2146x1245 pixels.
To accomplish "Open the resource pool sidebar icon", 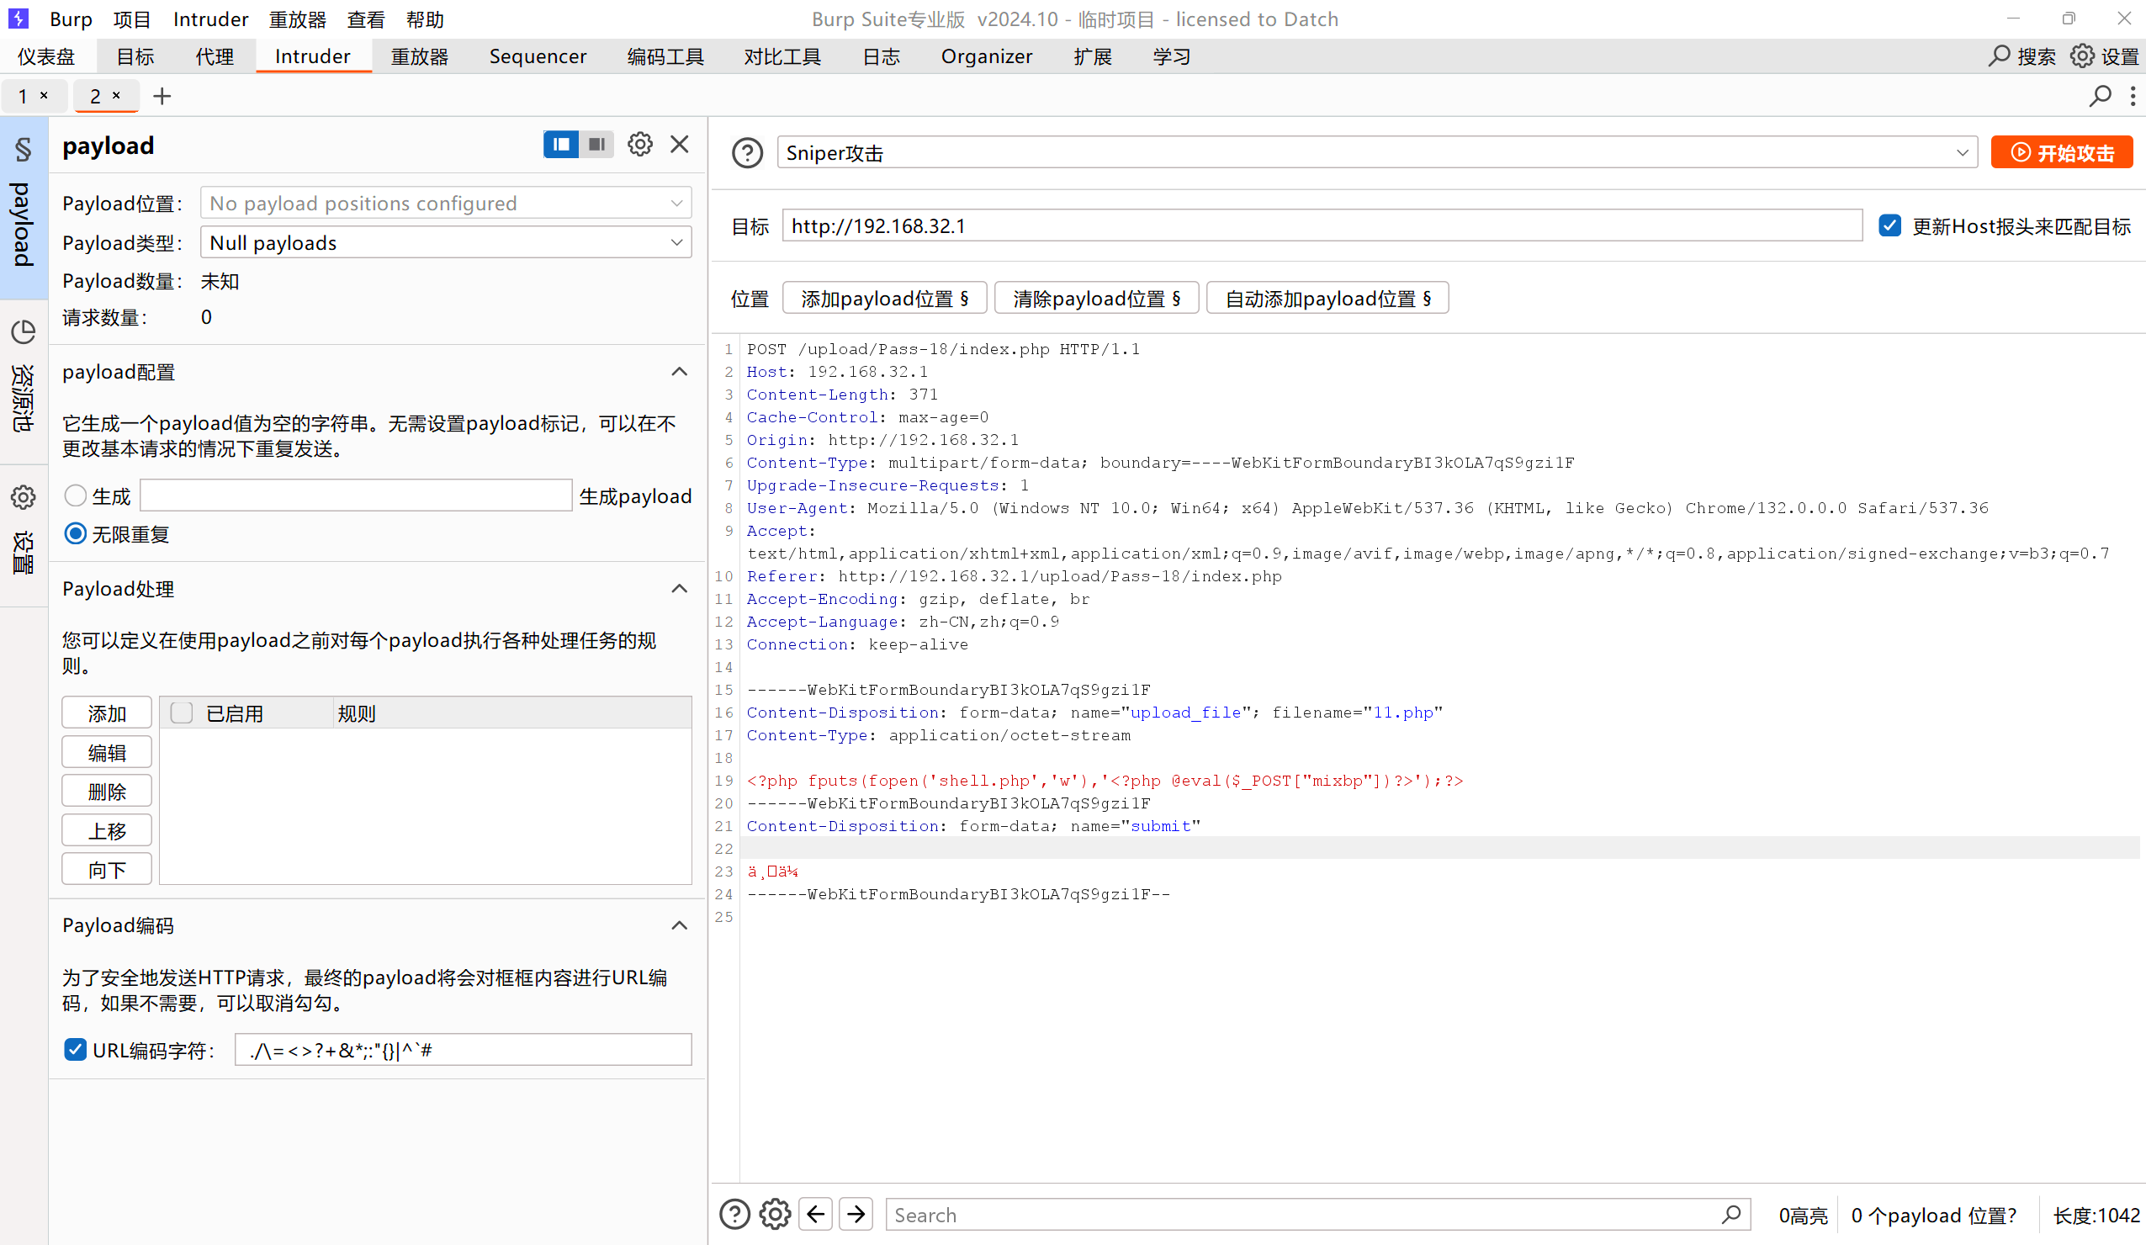I will pyautogui.click(x=23, y=332).
